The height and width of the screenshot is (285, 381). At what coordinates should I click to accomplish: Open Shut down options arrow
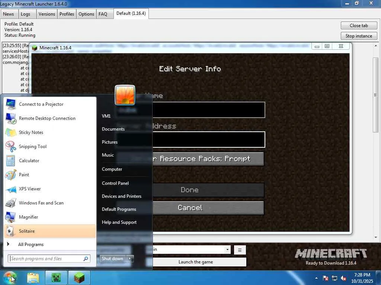(130, 259)
